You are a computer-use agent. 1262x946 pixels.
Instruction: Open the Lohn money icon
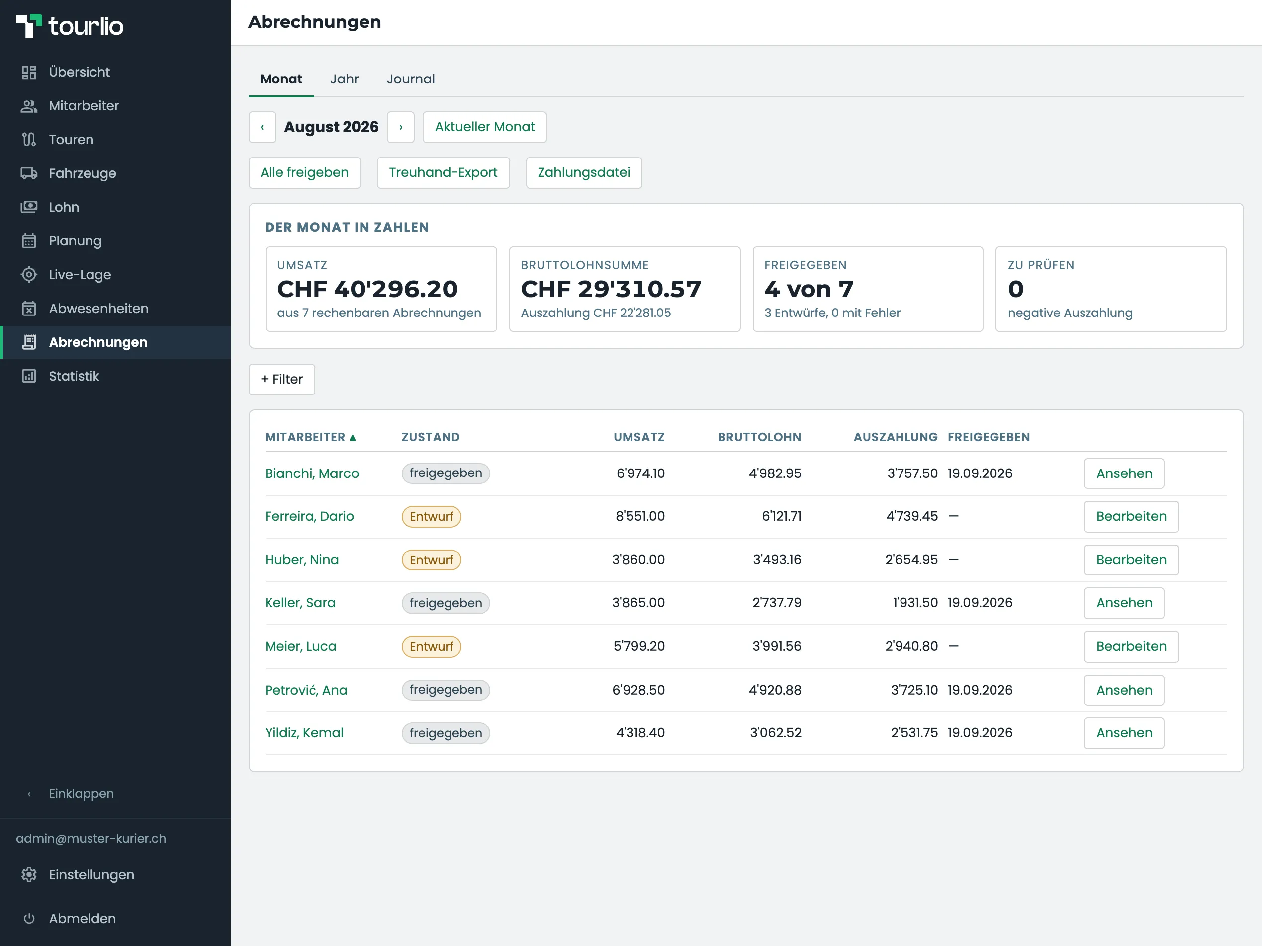click(28, 207)
